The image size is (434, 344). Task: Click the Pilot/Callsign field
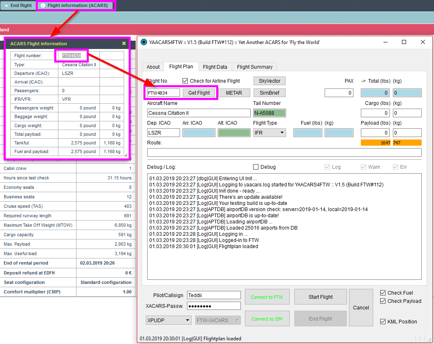pyautogui.click(x=214, y=295)
